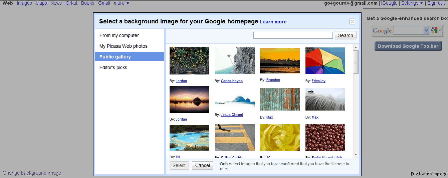The width and height of the screenshot is (448, 178).
Task: Open Gmail from the top bar
Action: [104, 3]
